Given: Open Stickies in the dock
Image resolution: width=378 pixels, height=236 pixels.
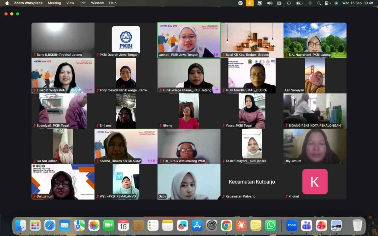Looking at the screenshot, I should [256, 225].
